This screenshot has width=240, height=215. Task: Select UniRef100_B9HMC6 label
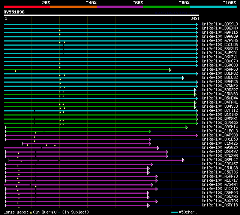(x=220, y=82)
